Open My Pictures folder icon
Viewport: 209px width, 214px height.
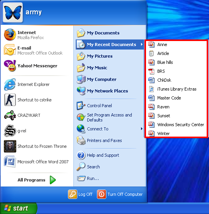pyautogui.click(x=81, y=56)
